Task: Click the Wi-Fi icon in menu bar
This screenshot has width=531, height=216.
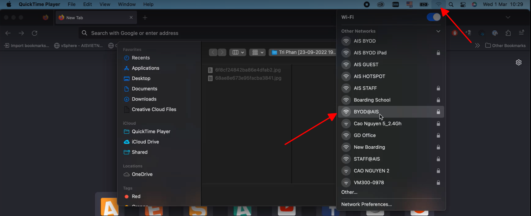Action: coord(439,4)
